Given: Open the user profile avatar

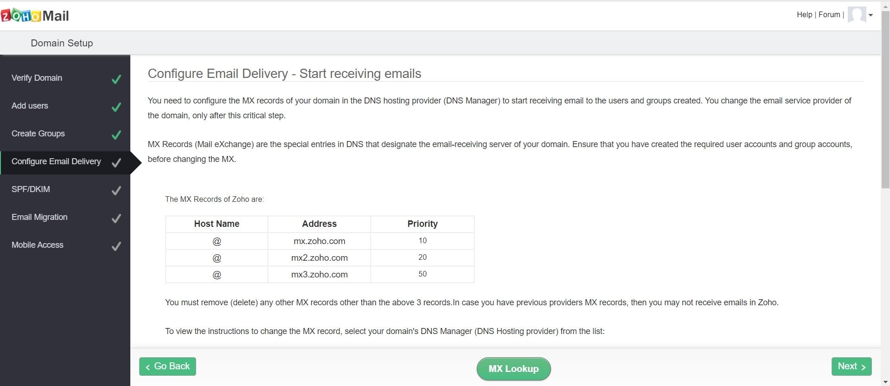Looking at the screenshot, I should click(x=856, y=15).
